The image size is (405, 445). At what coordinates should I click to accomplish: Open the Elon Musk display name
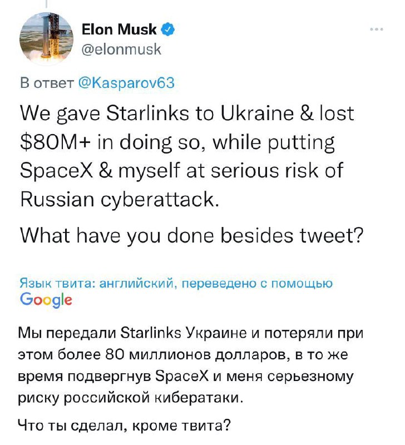pos(118,29)
